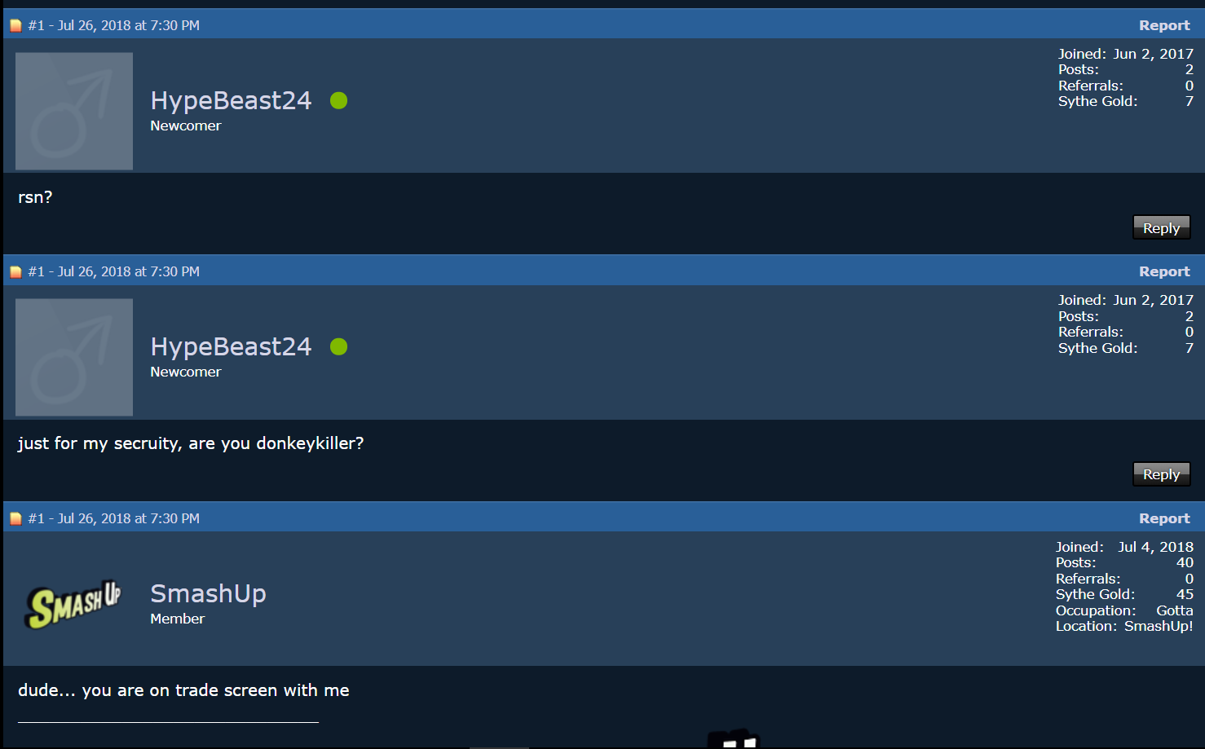Click the post icon on first post header
Image resolution: width=1205 pixels, height=749 pixels.
tap(15, 25)
